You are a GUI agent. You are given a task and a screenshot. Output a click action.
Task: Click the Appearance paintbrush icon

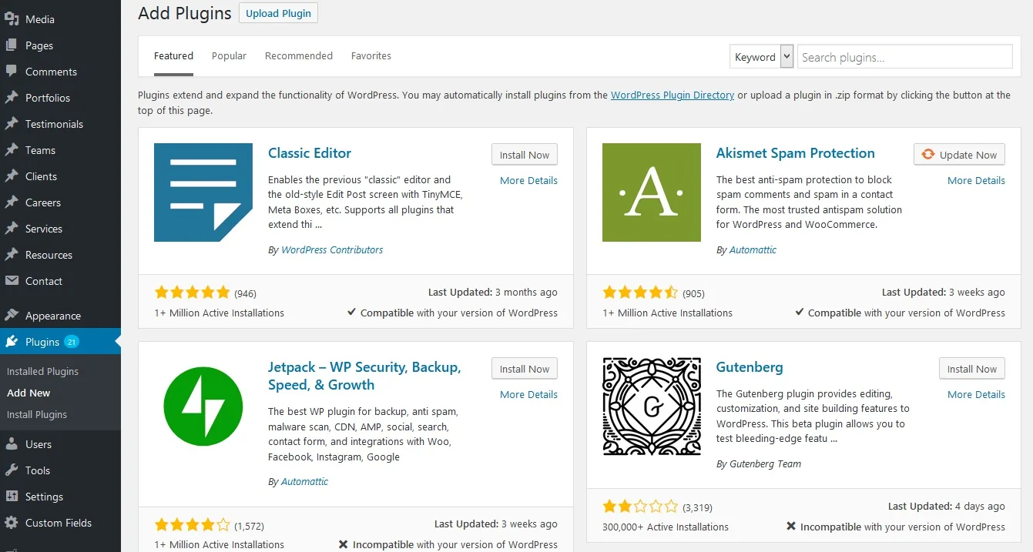click(12, 316)
